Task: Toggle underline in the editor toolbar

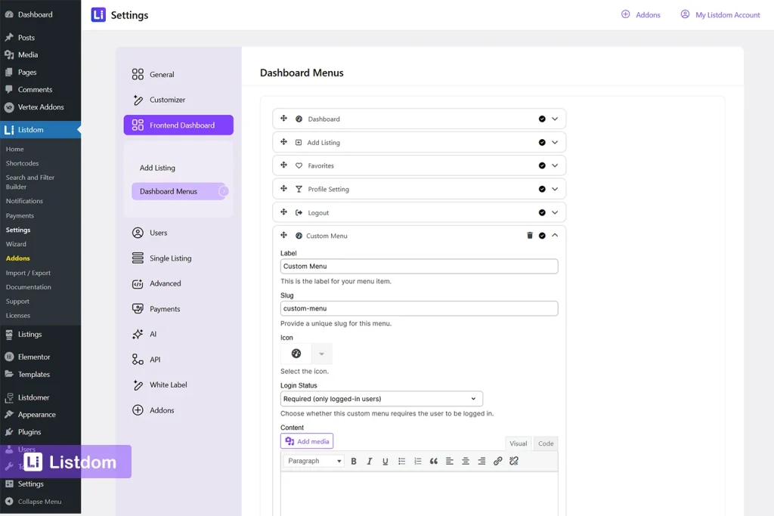Action: click(385, 461)
